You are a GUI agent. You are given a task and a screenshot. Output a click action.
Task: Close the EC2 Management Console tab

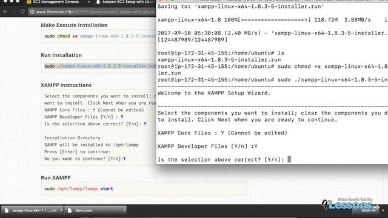coord(89,2)
